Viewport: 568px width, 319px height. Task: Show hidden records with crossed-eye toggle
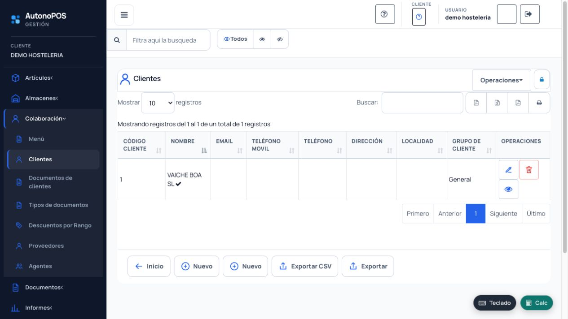pos(280,39)
